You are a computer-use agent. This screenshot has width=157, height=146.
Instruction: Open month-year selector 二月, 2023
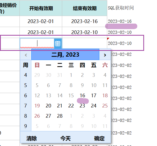[x=65, y=55]
